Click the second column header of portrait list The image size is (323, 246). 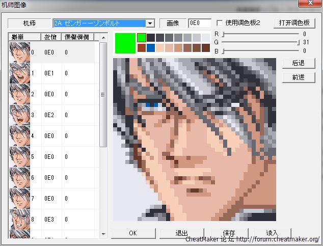pos(51,37)
